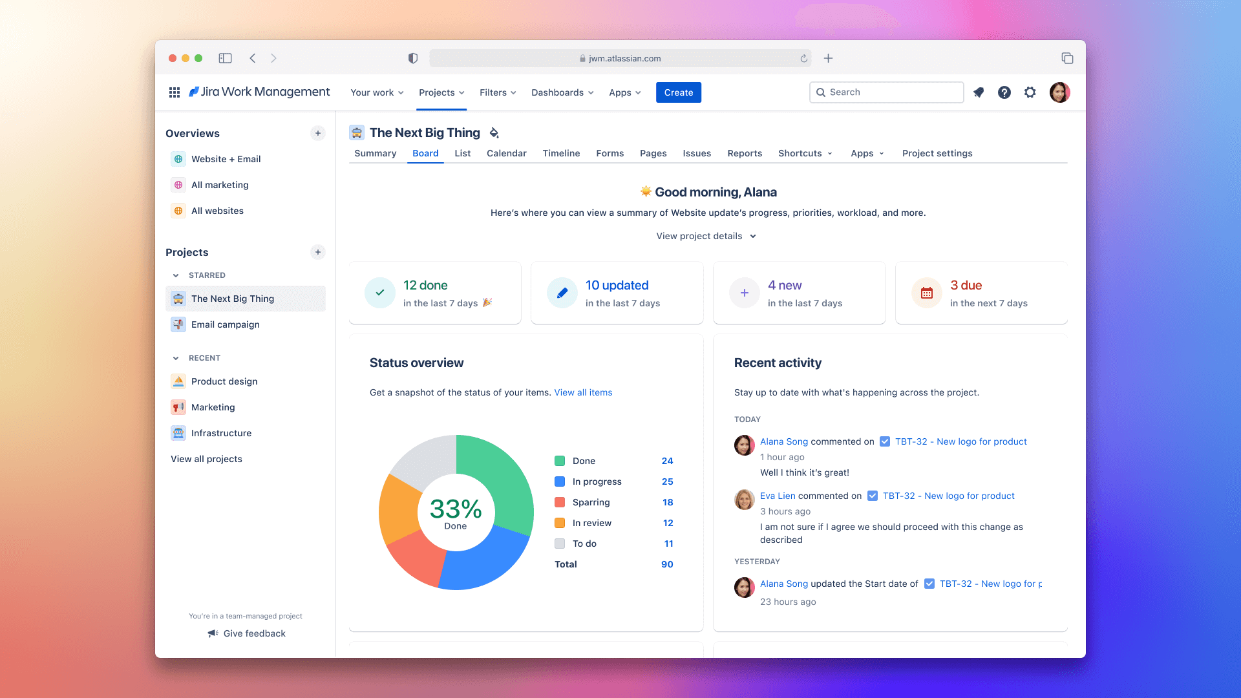Switch to the Timeline tab
Screen dimensions: 1241x698
pos(561,153)
